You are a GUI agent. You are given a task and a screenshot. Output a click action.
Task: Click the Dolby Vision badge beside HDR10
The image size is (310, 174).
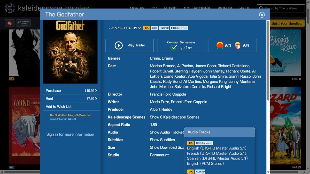pos(179,28)
